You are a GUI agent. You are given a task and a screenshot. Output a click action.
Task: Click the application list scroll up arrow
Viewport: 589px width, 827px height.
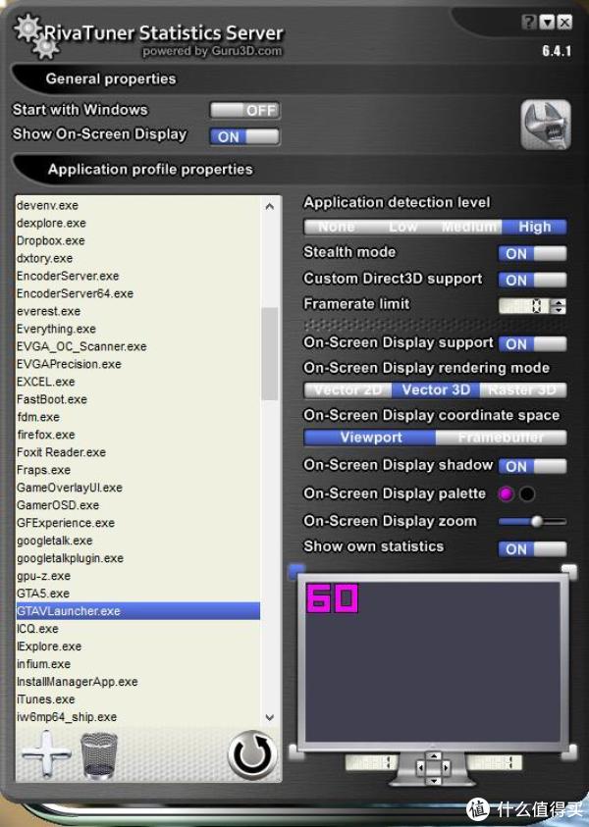point(270,206)
